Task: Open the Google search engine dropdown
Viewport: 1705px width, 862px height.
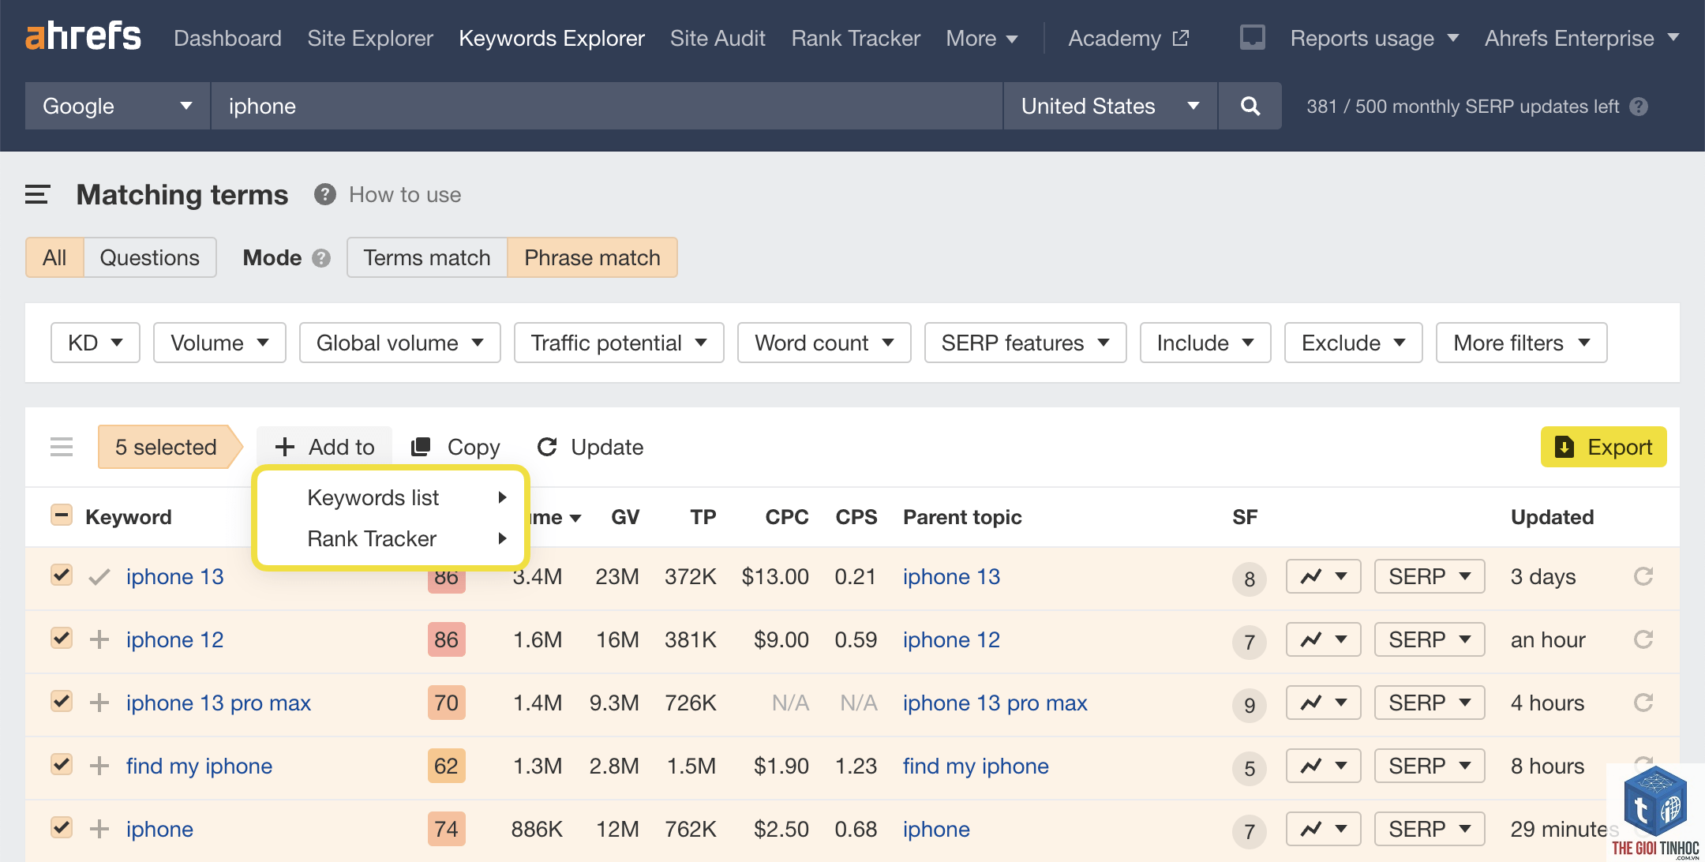Action: pos(118,106)
